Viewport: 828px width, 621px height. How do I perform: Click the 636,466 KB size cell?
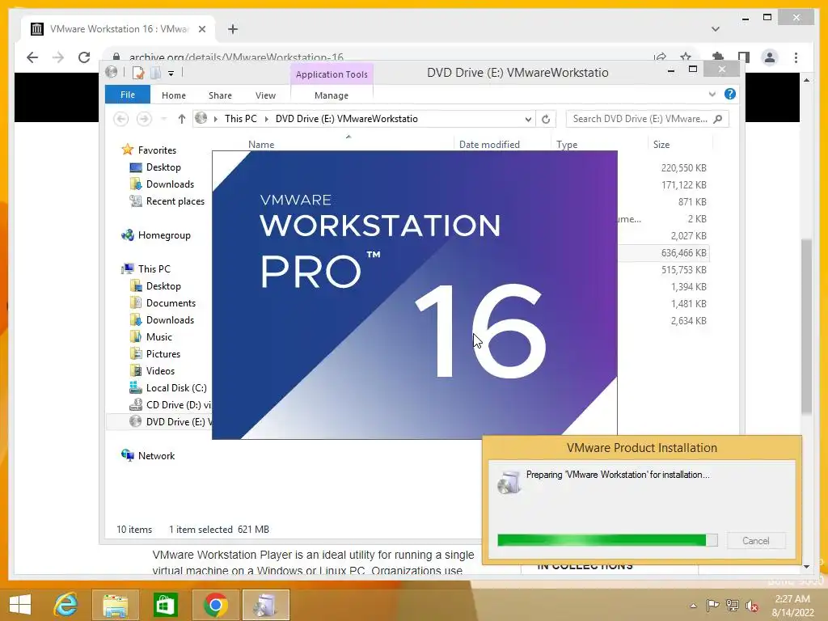(x=683, y=253)
